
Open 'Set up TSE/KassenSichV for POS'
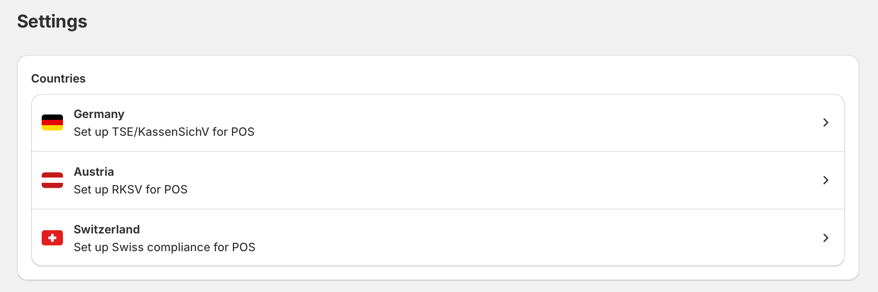164,132
